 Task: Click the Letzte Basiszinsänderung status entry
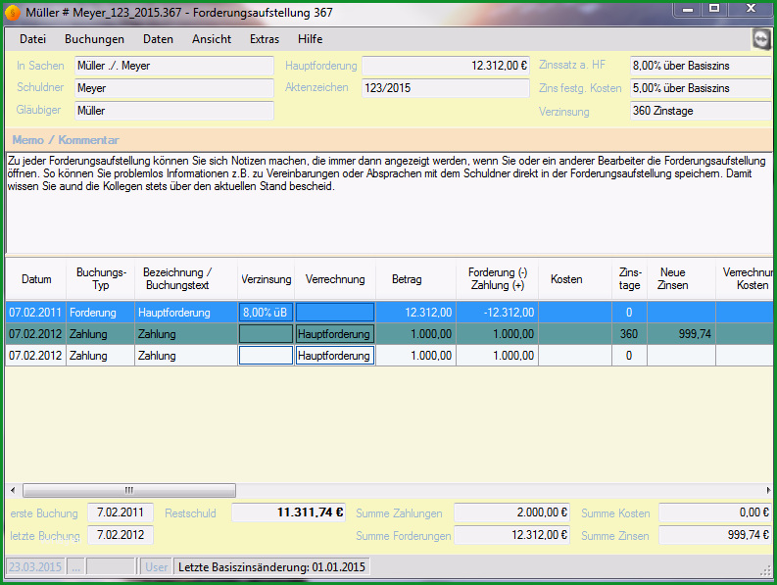(x=271, y=566)
